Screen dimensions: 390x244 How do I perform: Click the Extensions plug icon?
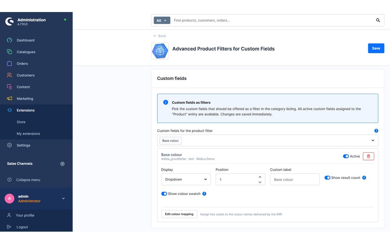tap(9, 110)
